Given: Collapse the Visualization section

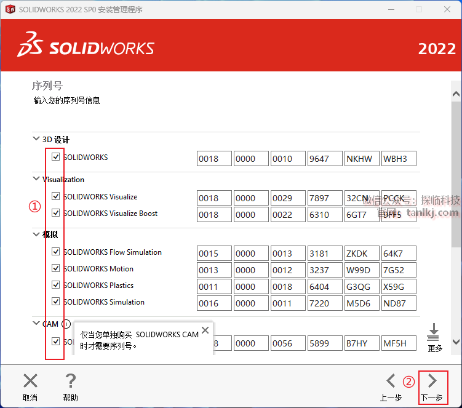Looking at the screenshot, I should coord(36,179).
